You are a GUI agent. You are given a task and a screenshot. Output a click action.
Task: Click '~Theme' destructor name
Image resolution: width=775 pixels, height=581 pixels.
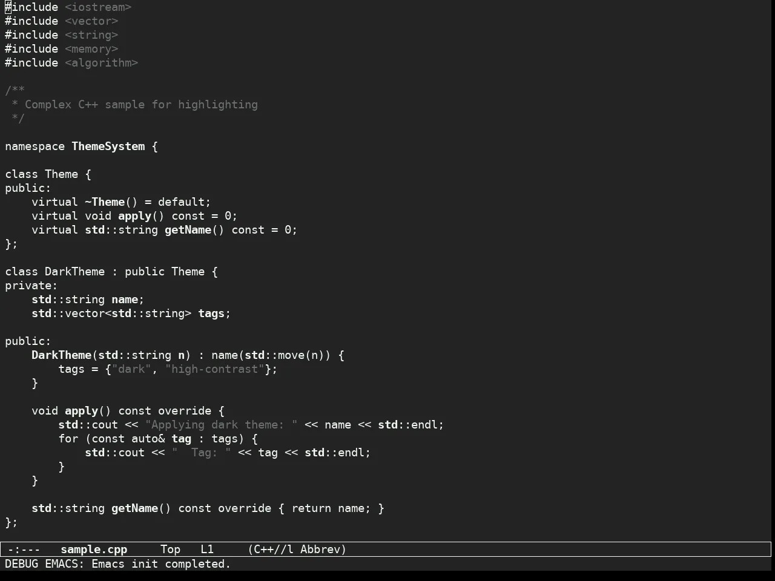coord(105,202)
